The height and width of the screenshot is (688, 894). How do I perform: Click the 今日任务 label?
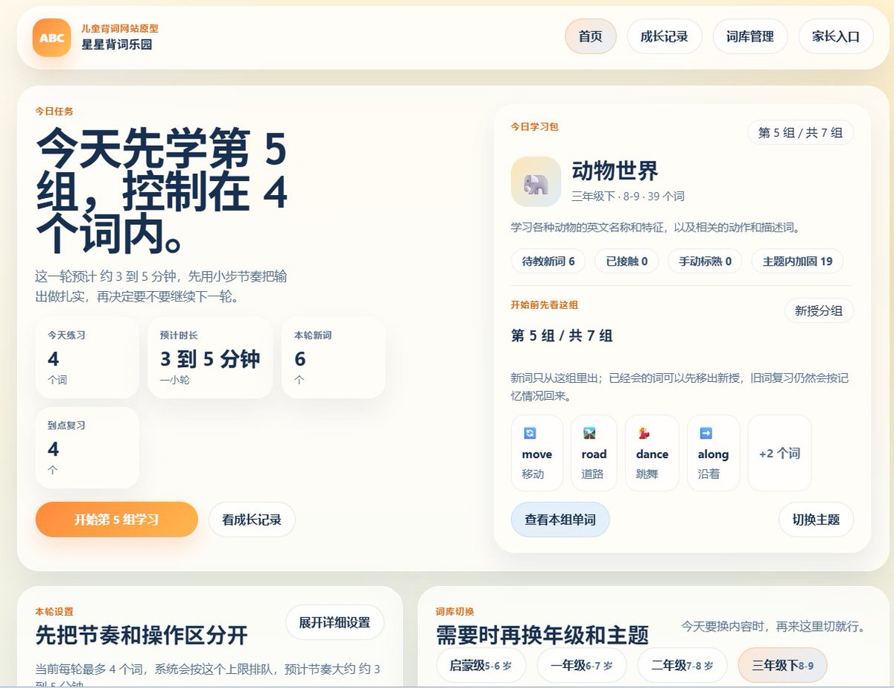[54, 112]
